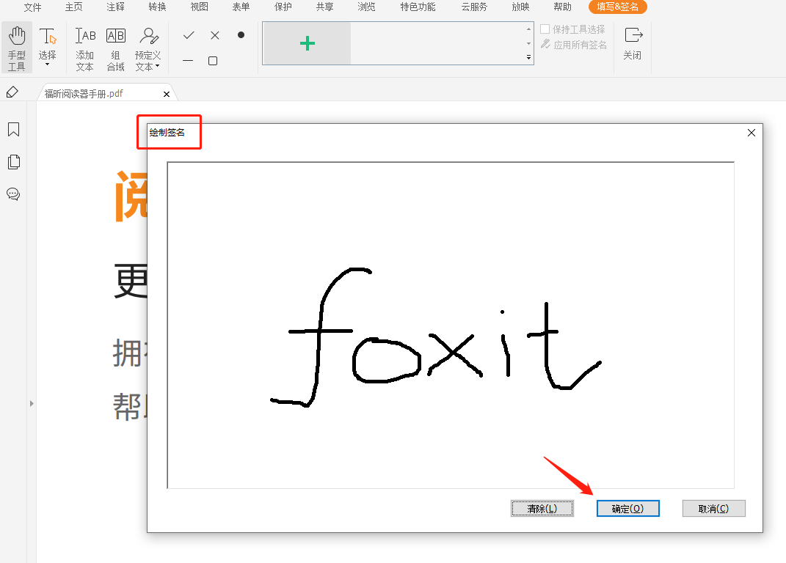
Task: Click 确定 to confirm the signature
Action: click(627, 508)
